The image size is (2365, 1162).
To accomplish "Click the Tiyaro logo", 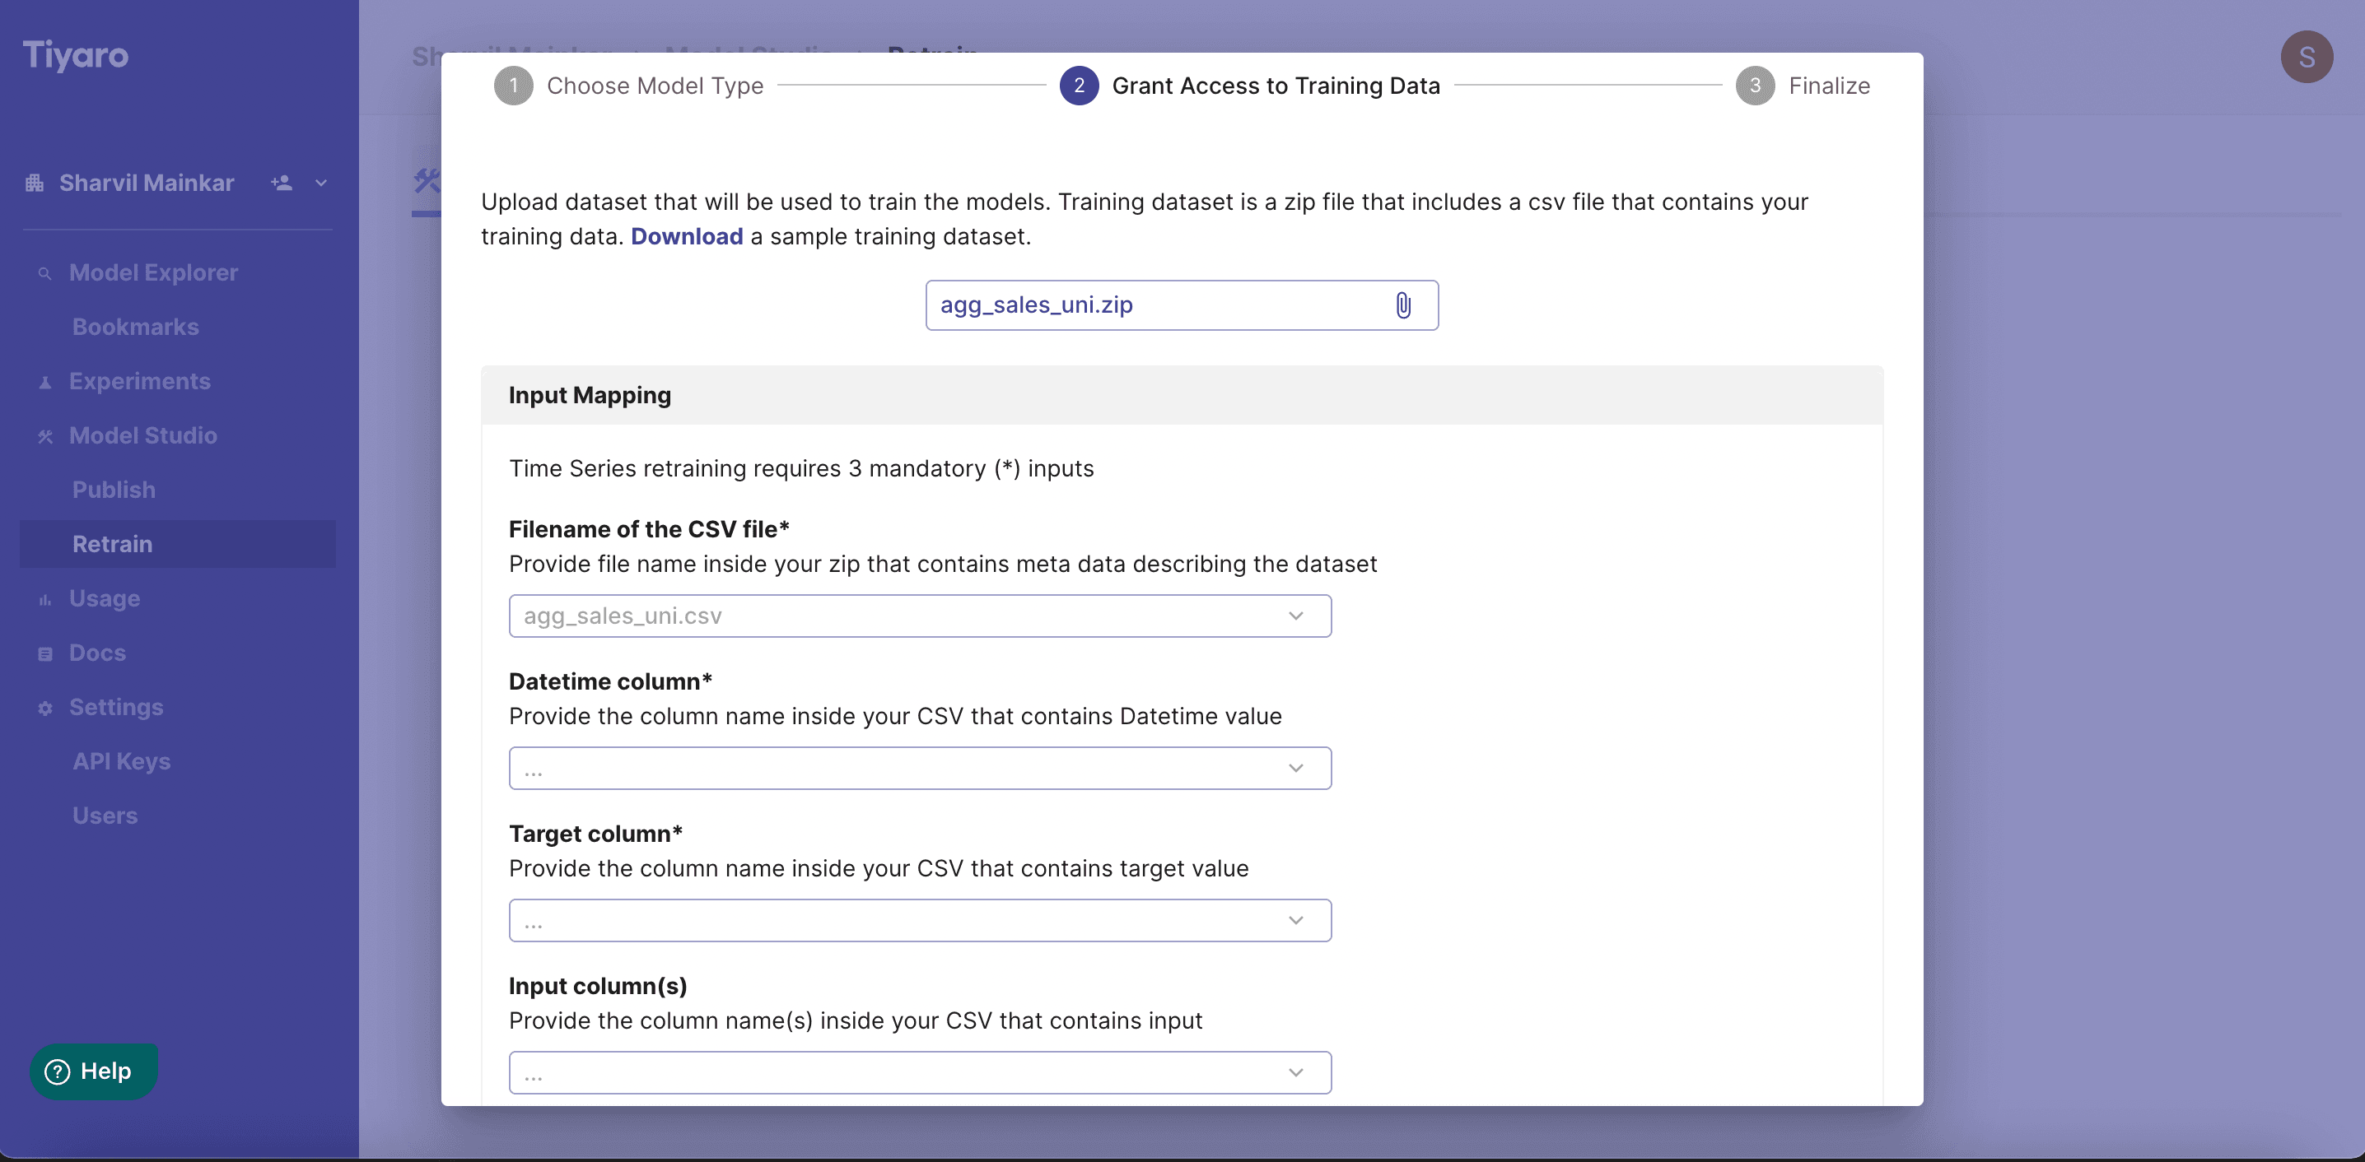I will 75,55.
